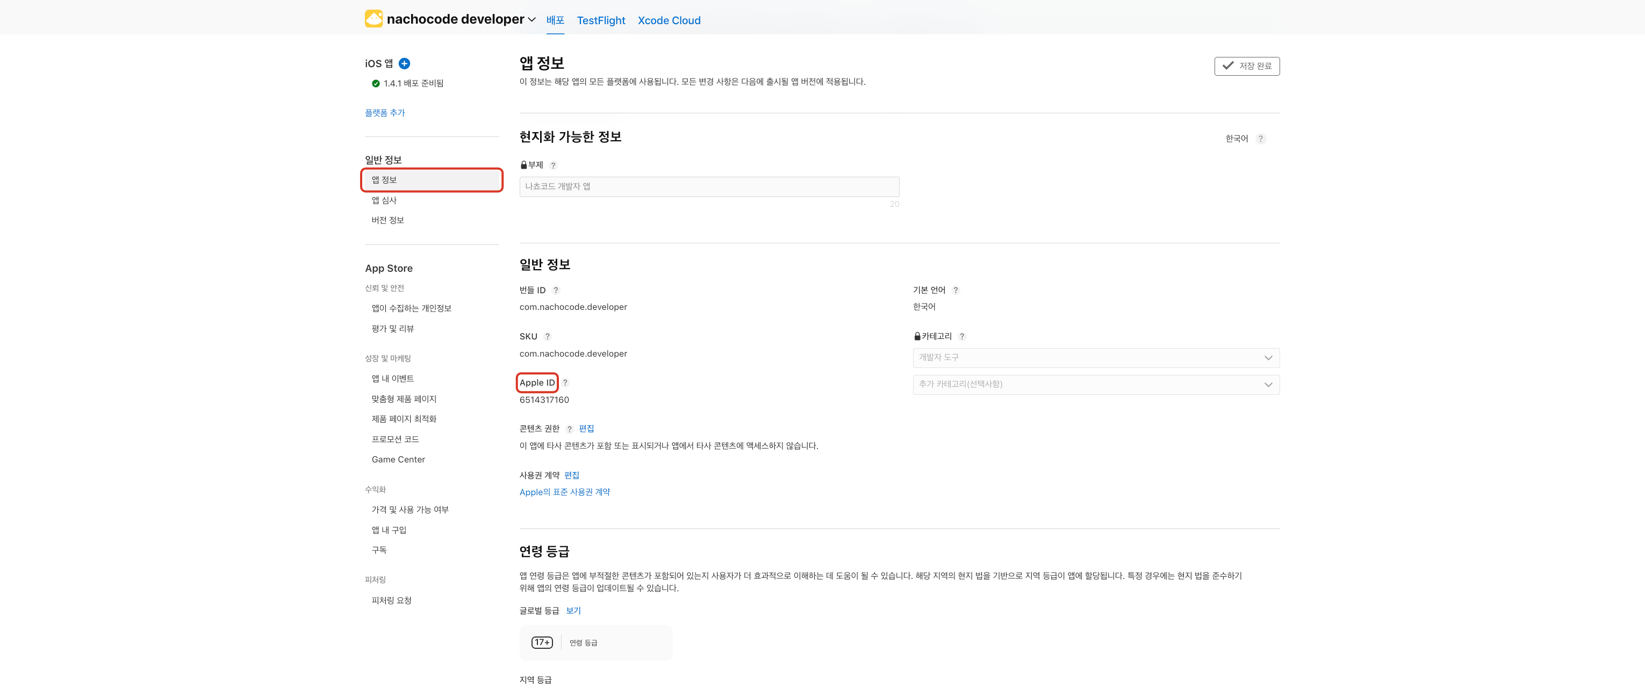The width and height of the screenshot is (1645, 695).
Task: Open the 개발자 도구 category dropdown
Action: coord(1095,357)
